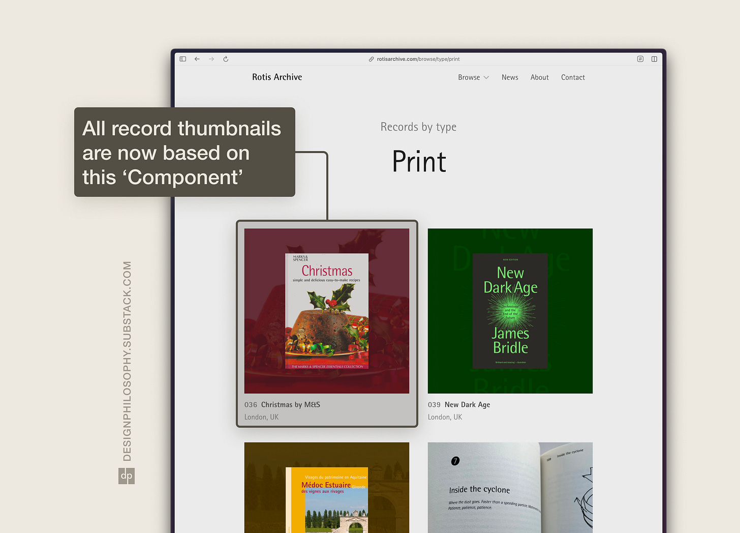Open the Inside the cyclone thumbnail
The height and width of the screenshot is (533, 740).
(510, 487)
